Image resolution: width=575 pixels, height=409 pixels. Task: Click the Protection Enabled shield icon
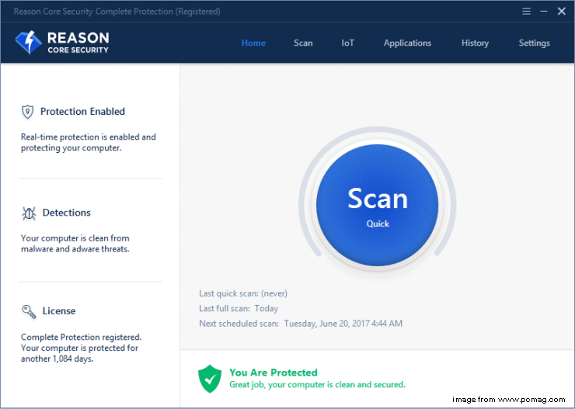coord(28,112)
